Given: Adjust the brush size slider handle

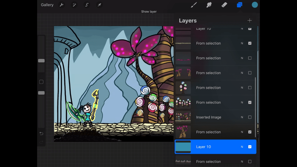Looking at the screenshot, I should 41,61.
